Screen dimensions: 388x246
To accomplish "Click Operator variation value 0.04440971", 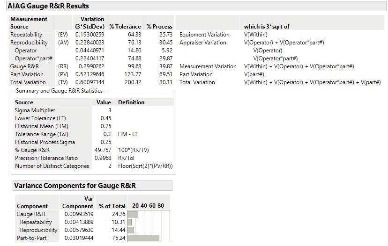I will 90,51.
